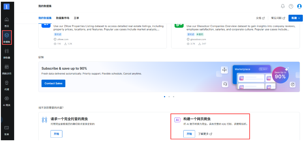Screen dimensions: 304x144
Task: Click the blue info logo icon
Action: (x=7, y=6)
